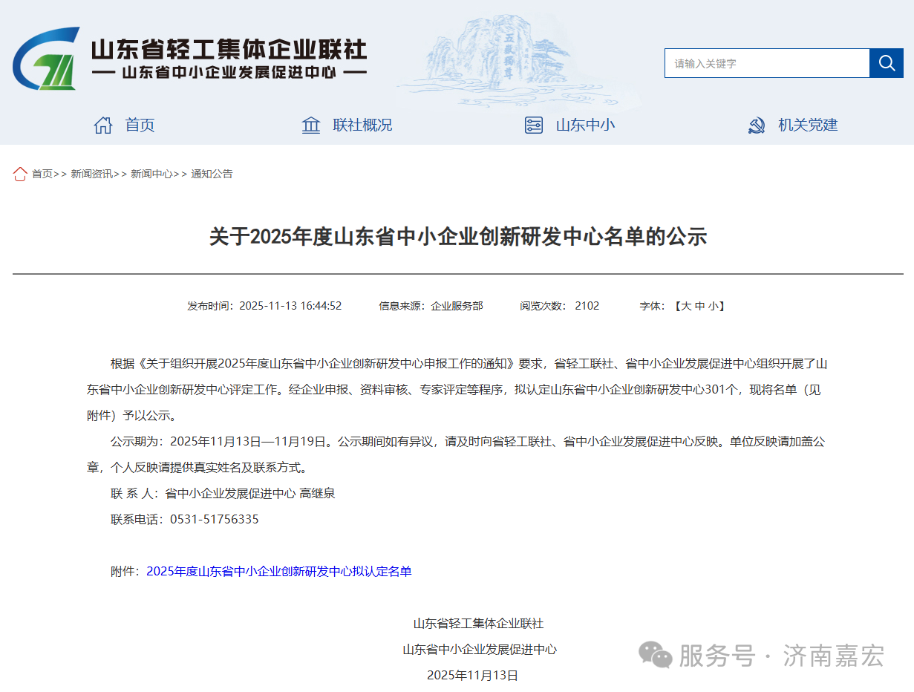The height and width of the screenshot is (692, 914).
Task: Click the search magnifier icon
Action: click(x=886, y=63)
